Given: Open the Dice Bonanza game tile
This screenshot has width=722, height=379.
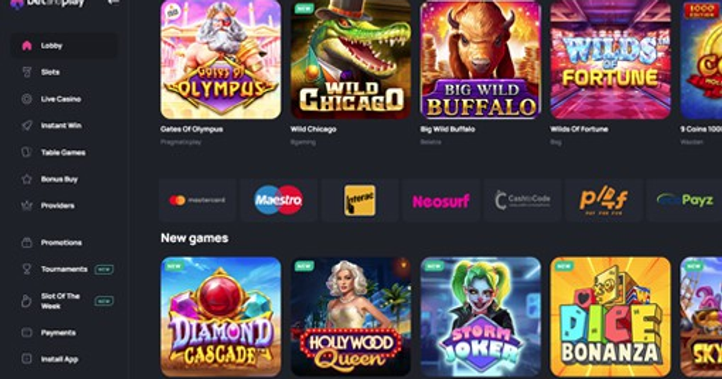Looking at the screenshot, I should [611, 317].
